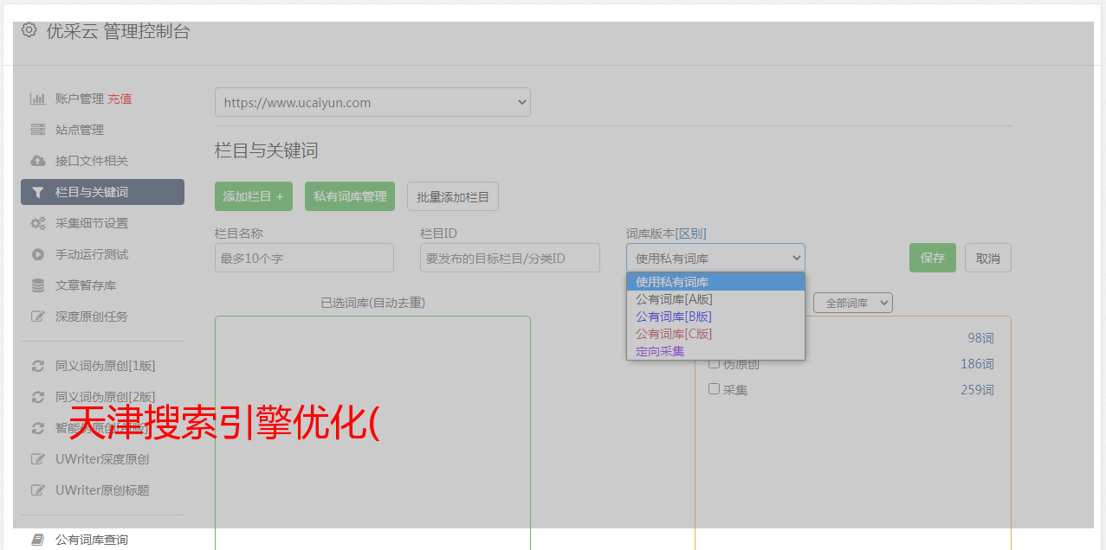Viewport: 1106px width, 550px height.
Task: Click the edit icon for UWriter原创标题
Action: [37, 490]
